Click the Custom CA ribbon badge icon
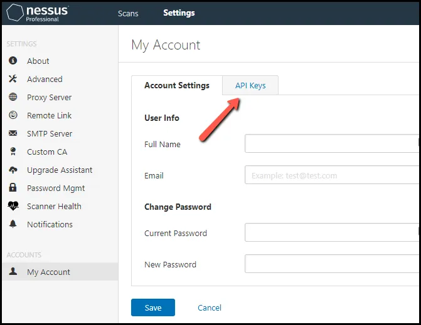The image size is (421, 325). point(13,152)
